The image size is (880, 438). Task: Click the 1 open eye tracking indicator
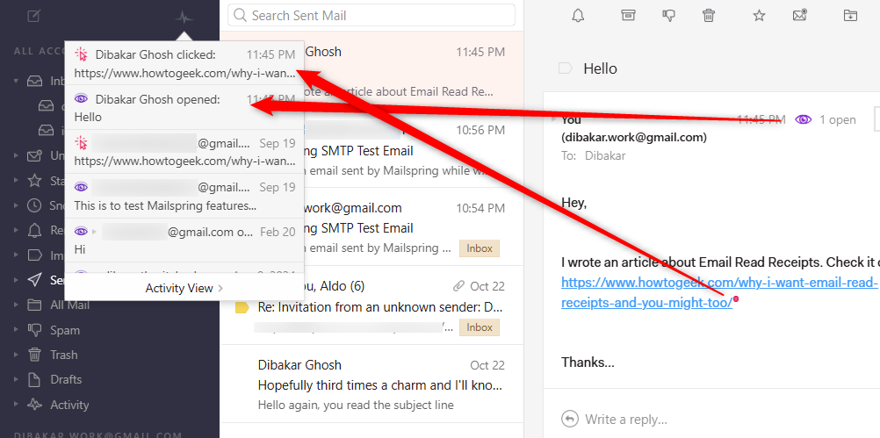[826, 119]
